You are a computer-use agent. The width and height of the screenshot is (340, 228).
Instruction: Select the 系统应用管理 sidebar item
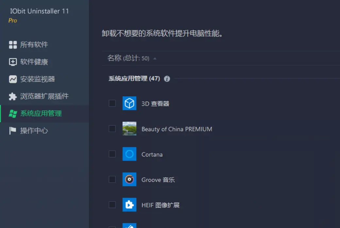44,114
